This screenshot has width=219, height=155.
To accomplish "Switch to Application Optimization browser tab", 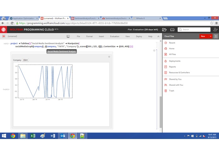I will coord(24,18).
